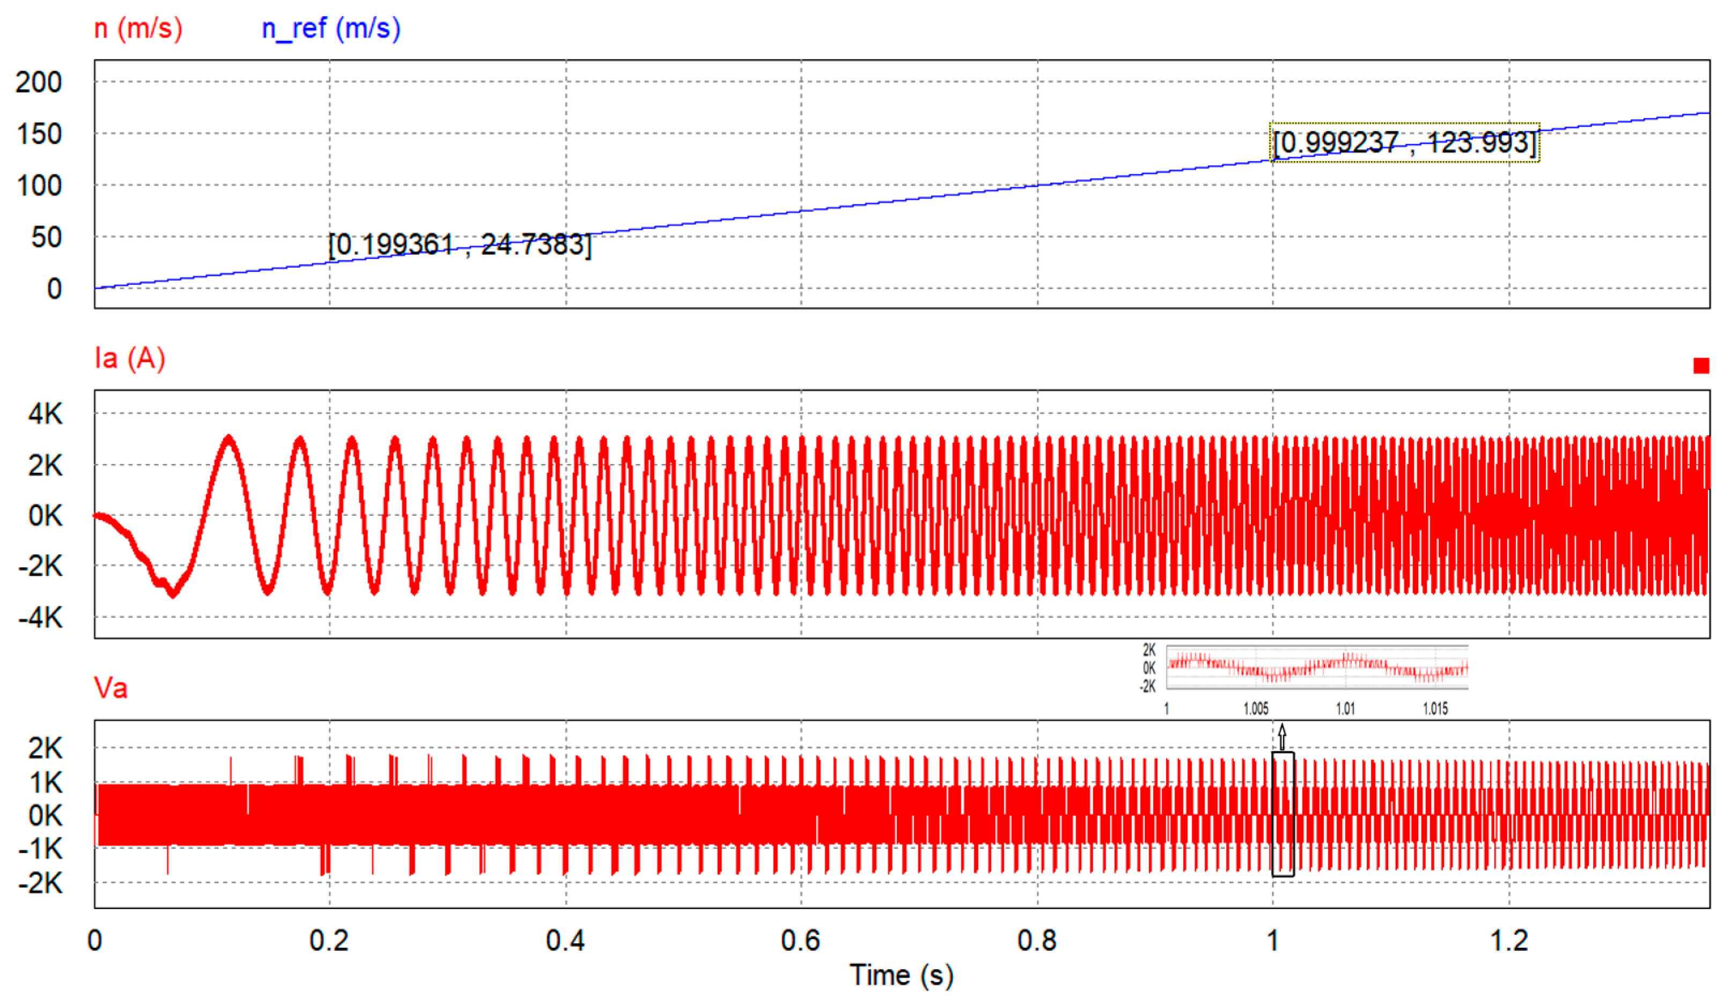Click the -2K tick on Va axis

tap(41, 883)
